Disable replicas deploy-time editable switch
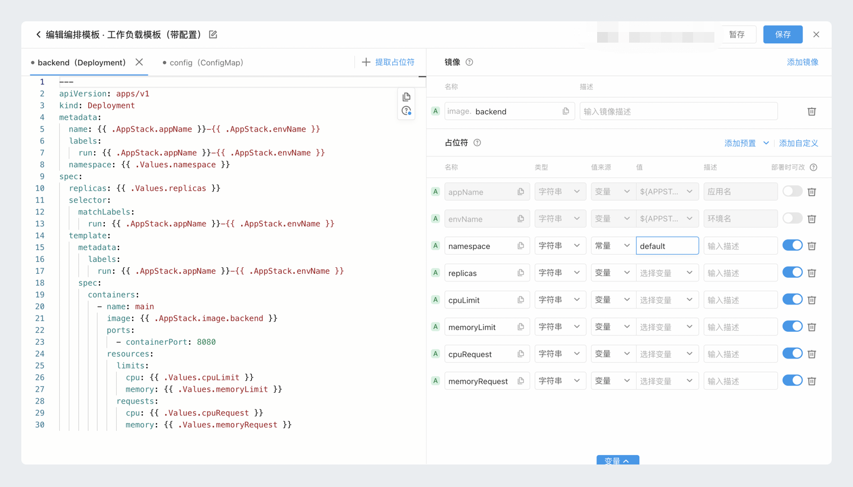853x487 pixels. [793, 273]
